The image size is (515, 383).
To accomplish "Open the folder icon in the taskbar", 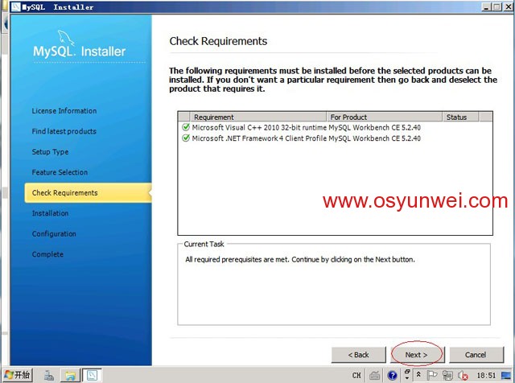I will point(70,375).
